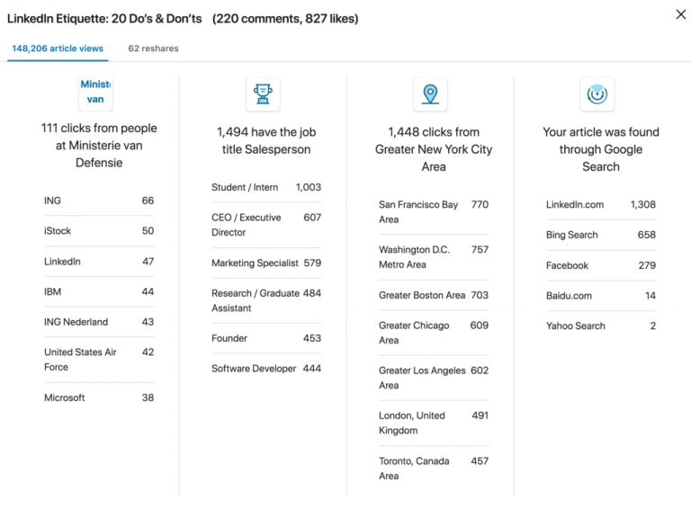Switch to the 62 reshares tab

tap(153, 49)
